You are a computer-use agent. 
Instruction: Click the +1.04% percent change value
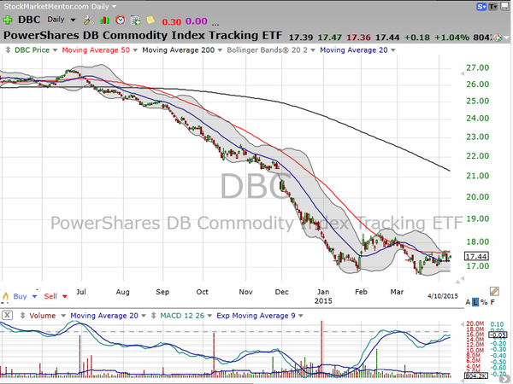pyautogui.click(x=451, y=38)
